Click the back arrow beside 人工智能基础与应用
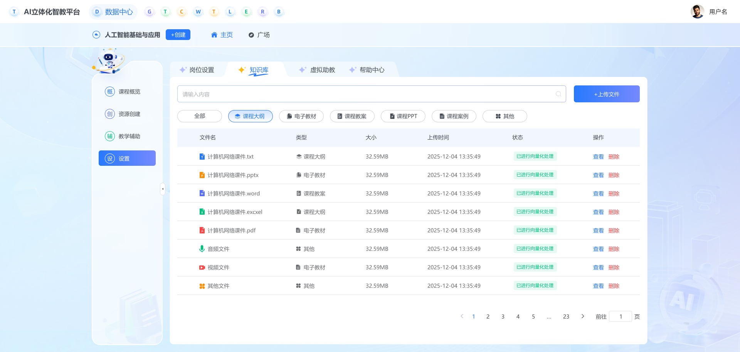The height and width of the screenshot is (352, 740). (x=96, y=35)
